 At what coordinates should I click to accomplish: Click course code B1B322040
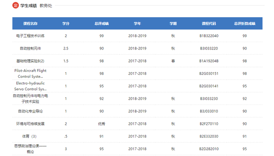tap(209, 36)
